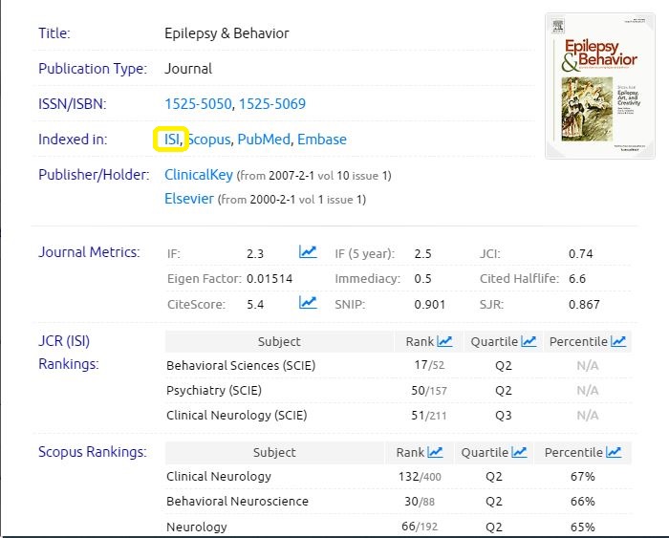
Task: Select the Behavioral Sciences (SCIE) row
Action: point(240,365)
